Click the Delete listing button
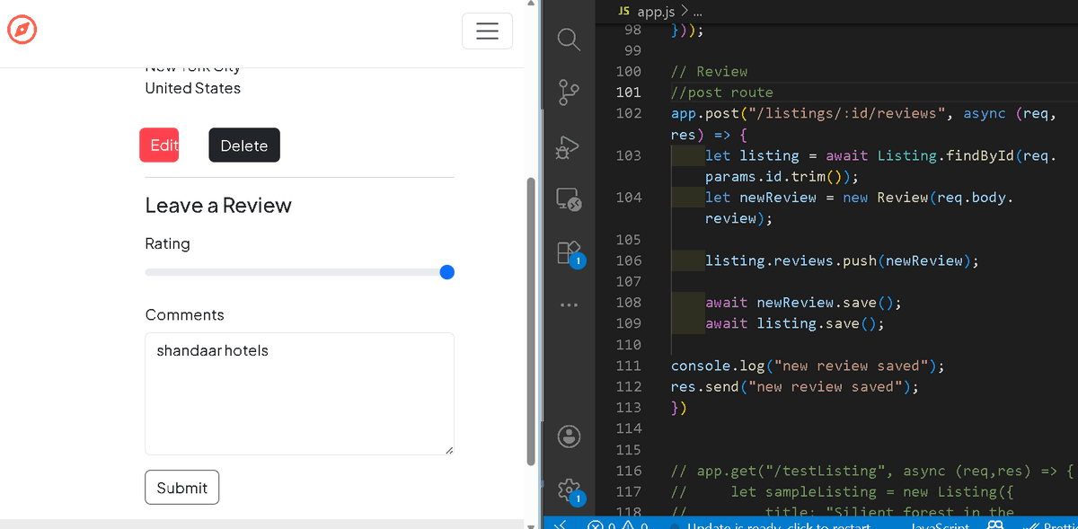 (244, 145)
